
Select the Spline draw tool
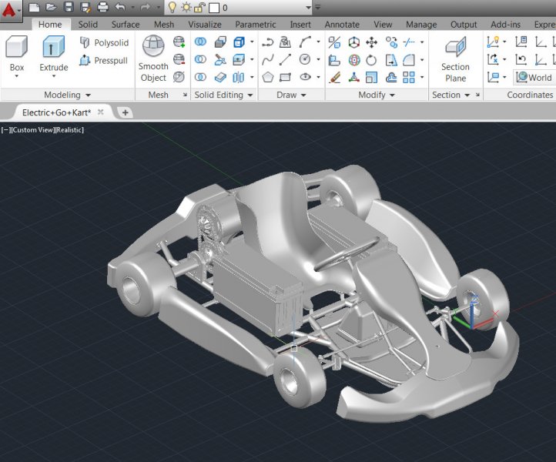tap(267, 59)
